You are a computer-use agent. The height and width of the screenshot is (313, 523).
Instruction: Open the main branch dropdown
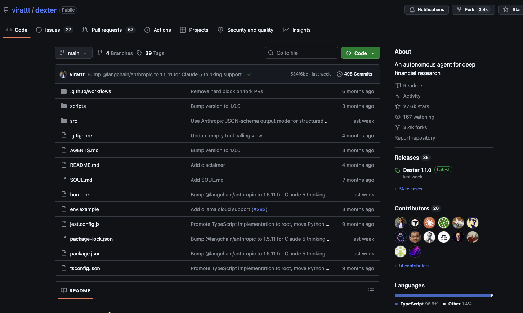73,53
